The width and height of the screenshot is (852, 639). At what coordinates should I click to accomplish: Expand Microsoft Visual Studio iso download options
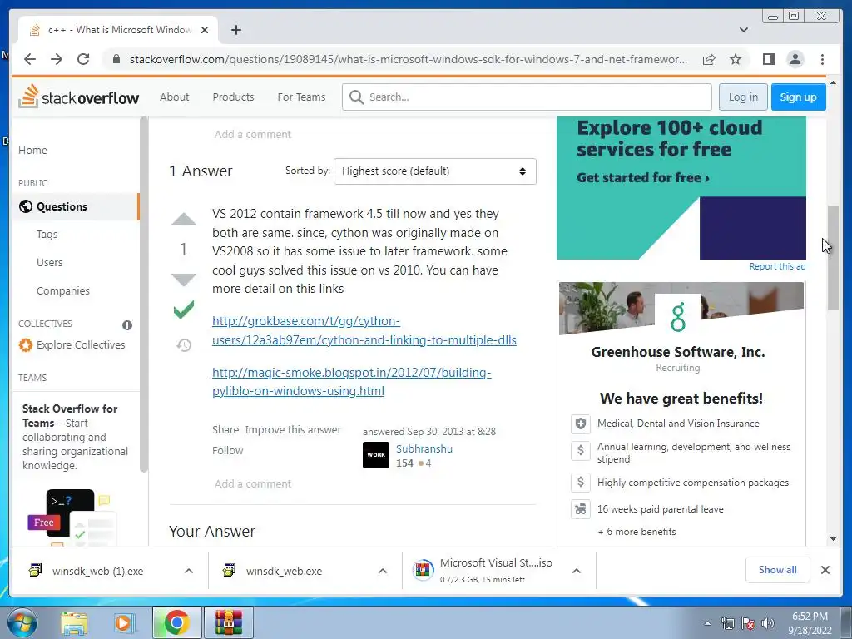pyautogui.click(x=577, y=571)
